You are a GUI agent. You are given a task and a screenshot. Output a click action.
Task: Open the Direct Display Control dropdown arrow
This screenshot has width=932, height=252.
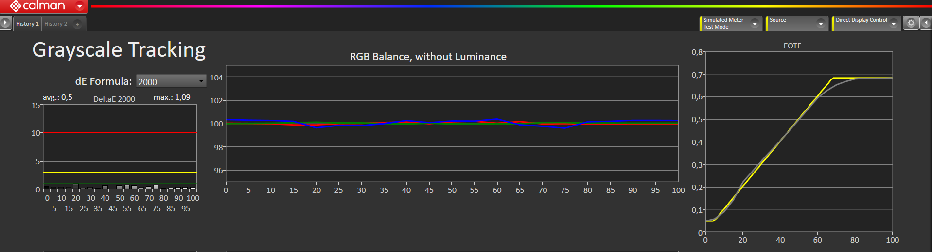pos(894,23)
